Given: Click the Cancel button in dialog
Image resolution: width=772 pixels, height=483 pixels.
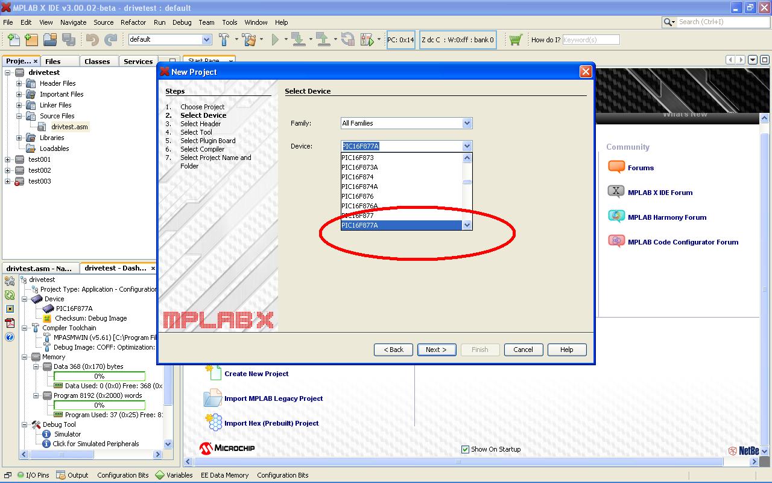Looking at the screenshot, I should [x=523, y=350].
